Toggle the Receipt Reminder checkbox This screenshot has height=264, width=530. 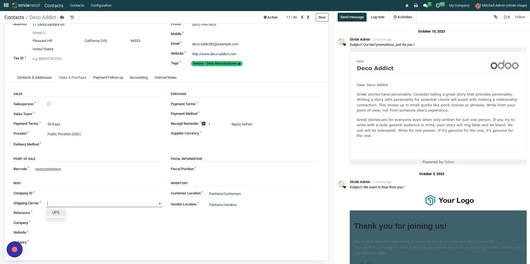(203, 124)
